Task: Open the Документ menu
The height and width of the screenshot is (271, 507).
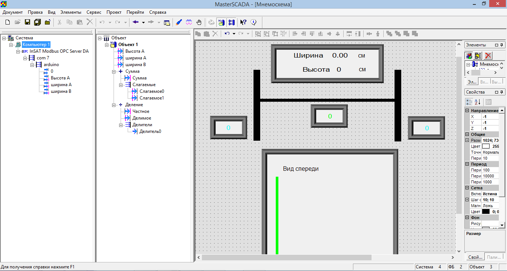Action: [x=13, y=12]
